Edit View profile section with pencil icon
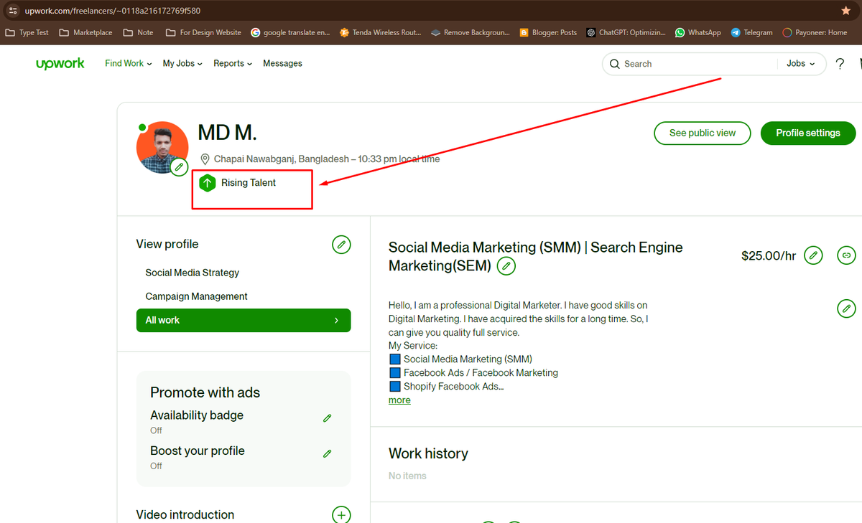The height and width of the screenshot is (523, 862). click(x=341, y=244)
